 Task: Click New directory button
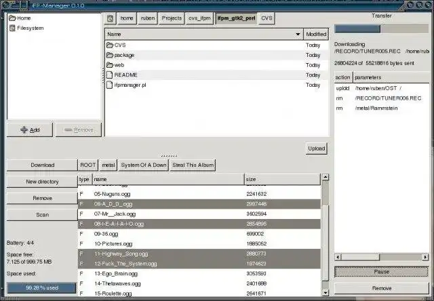pos(42,182)
